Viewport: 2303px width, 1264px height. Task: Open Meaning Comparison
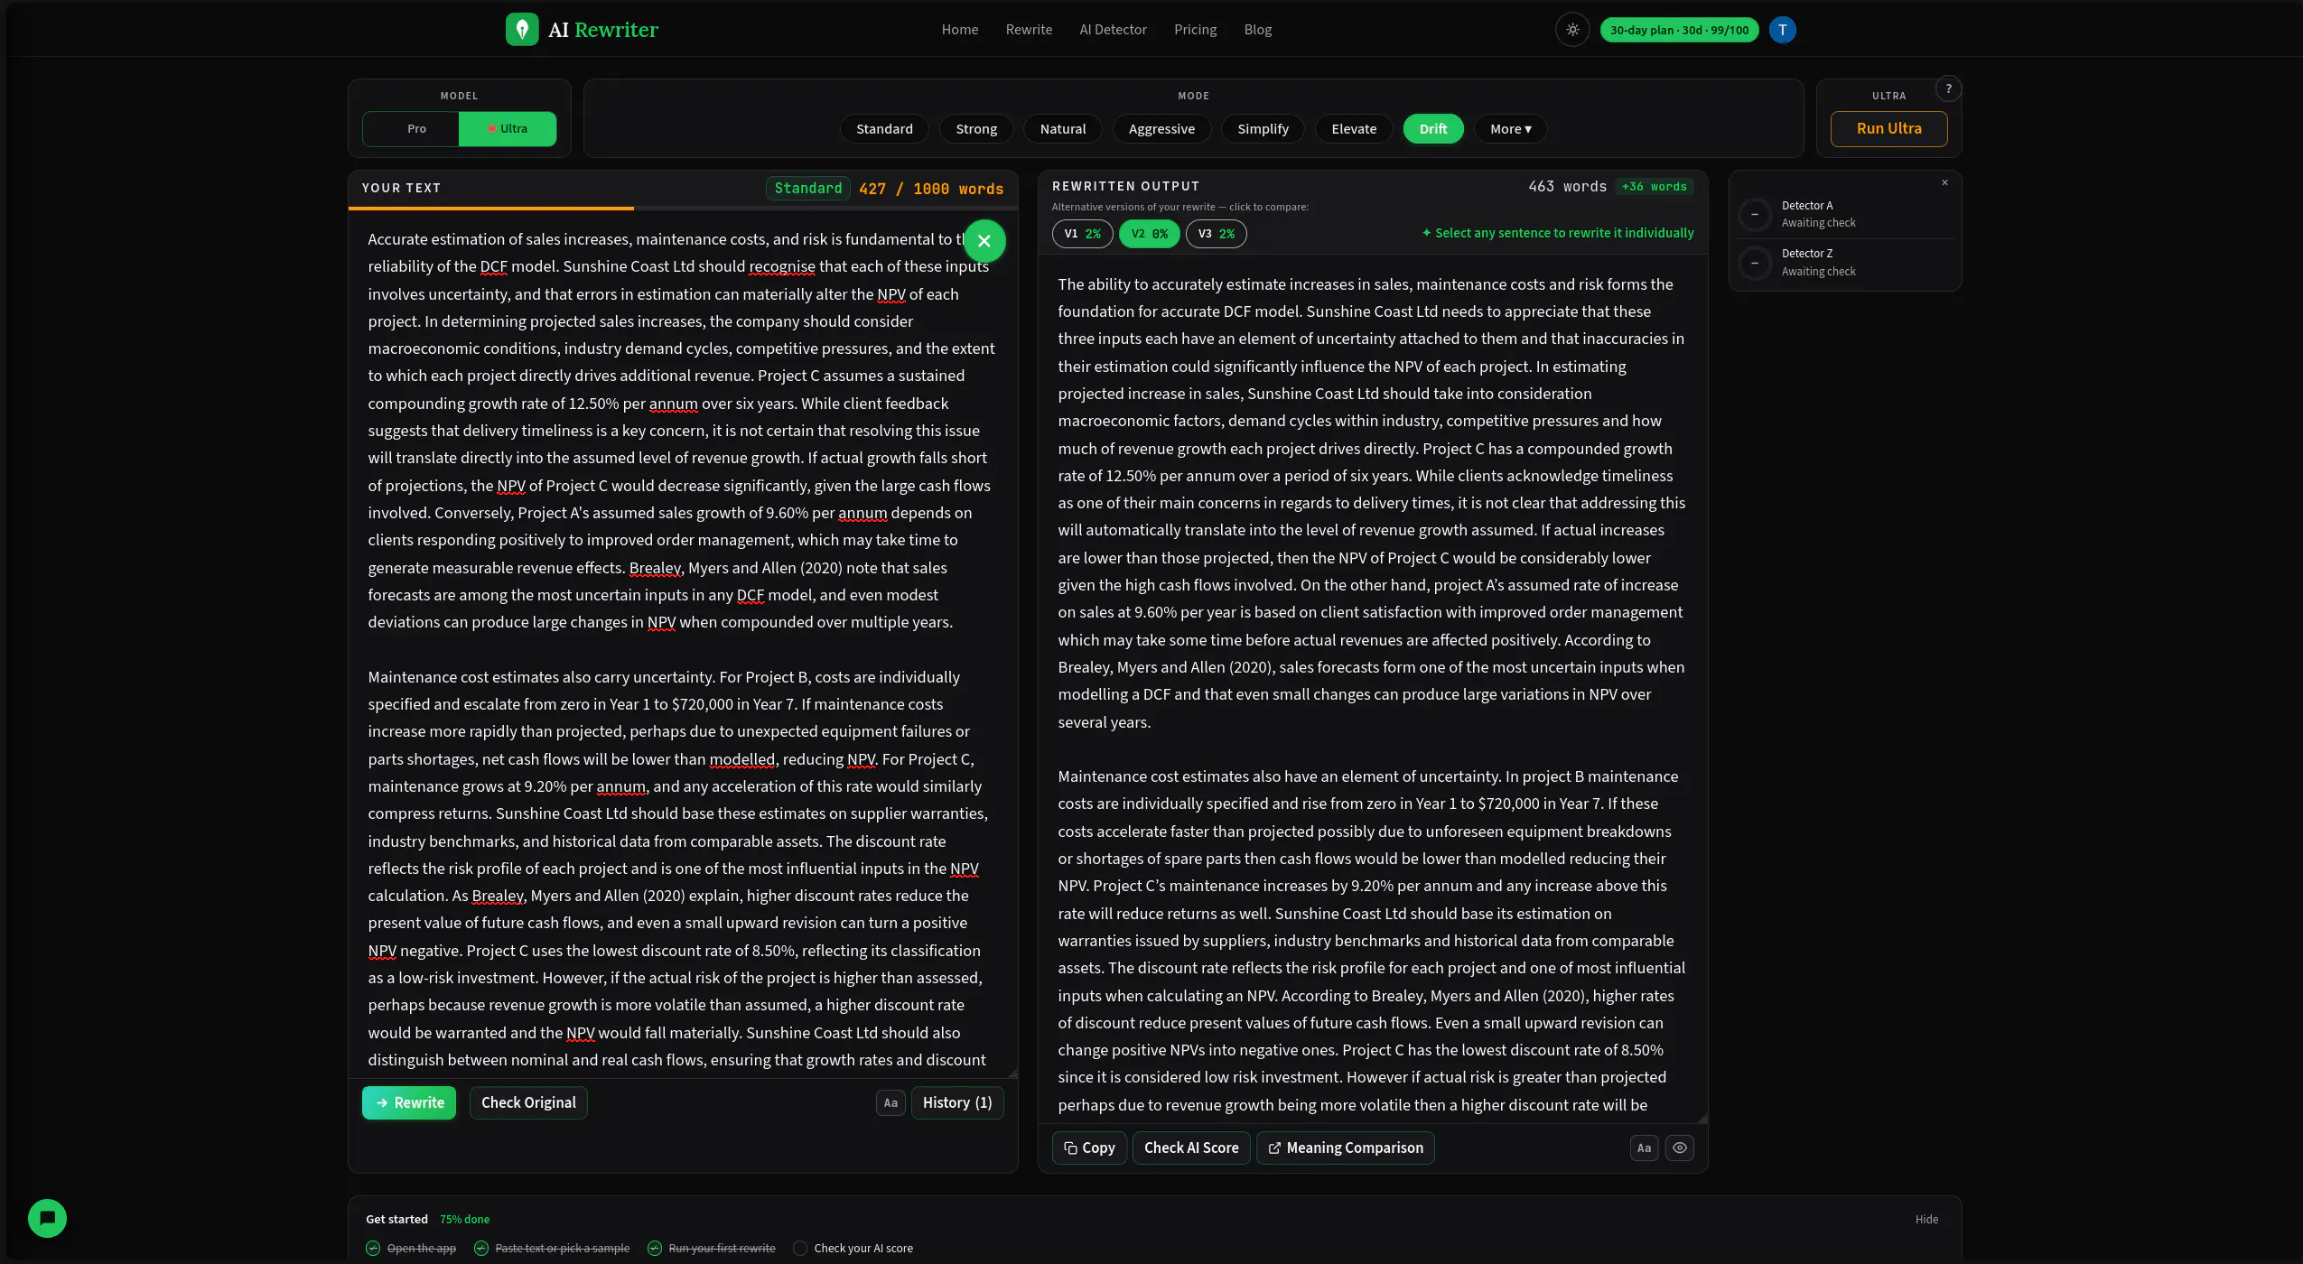1345,1148
